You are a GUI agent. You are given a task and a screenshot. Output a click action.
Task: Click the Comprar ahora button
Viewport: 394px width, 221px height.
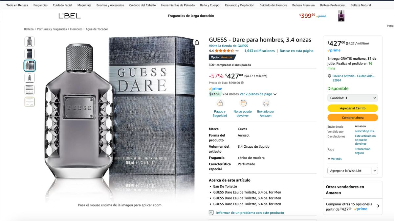tap(353, 118)
